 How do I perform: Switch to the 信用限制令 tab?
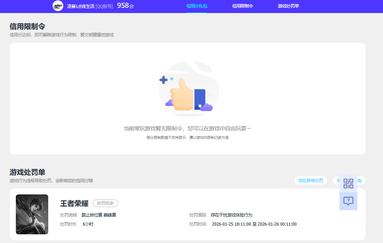click(243, 6)
